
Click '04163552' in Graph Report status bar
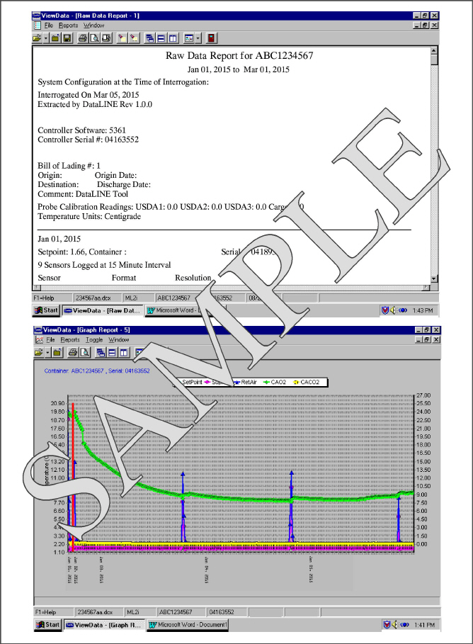(222, 612)
